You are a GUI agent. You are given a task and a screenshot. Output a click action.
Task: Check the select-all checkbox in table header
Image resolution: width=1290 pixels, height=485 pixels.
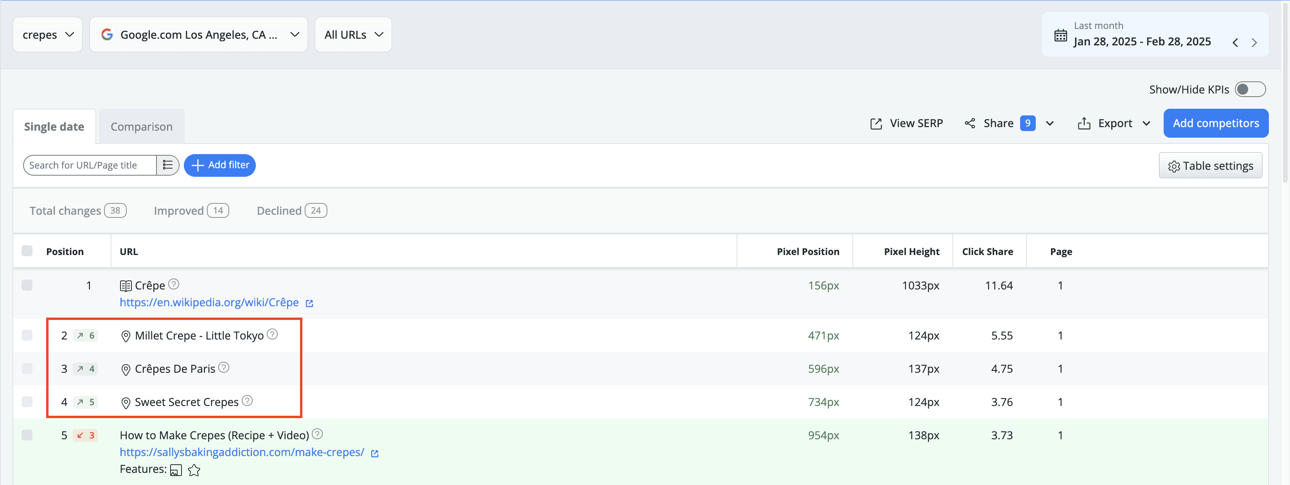(27, 251)
